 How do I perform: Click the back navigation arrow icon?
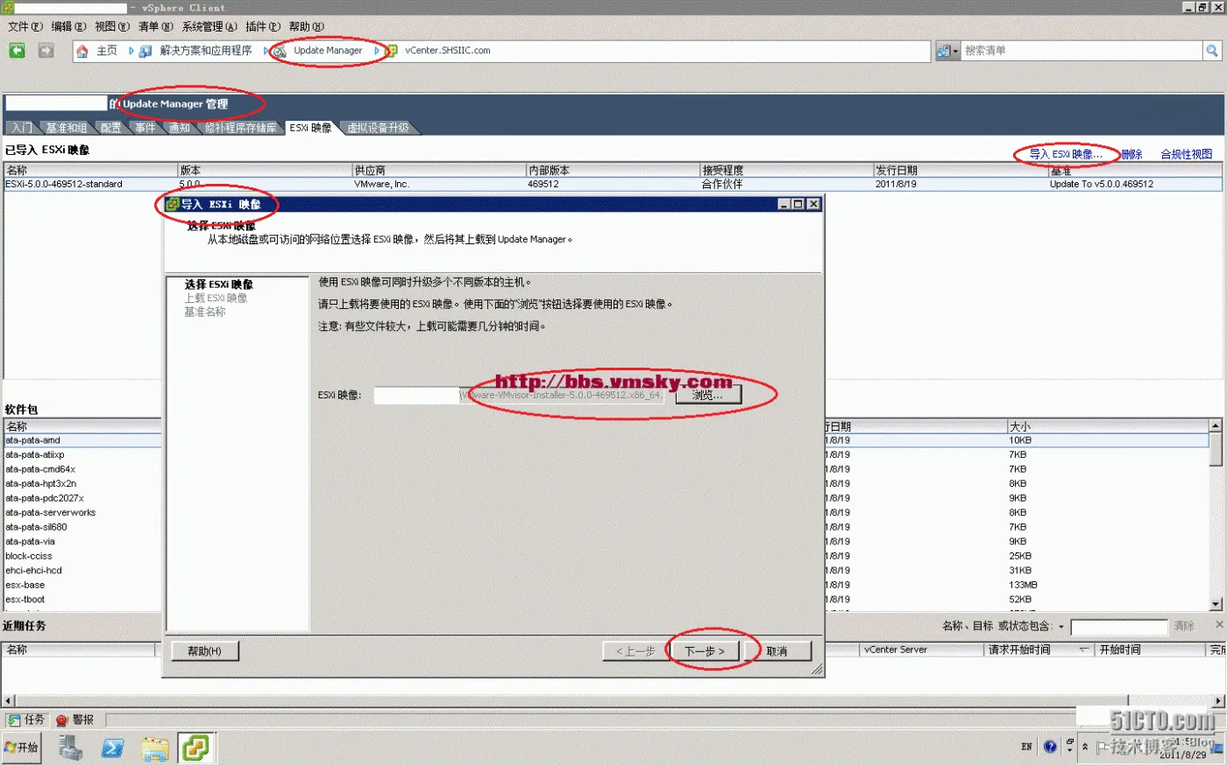18,51
